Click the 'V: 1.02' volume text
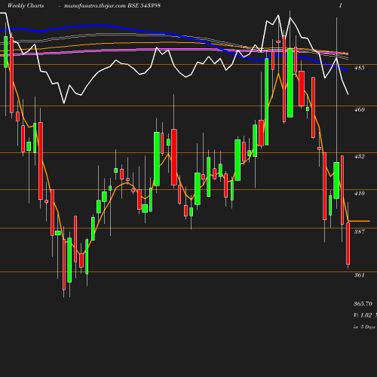Screen dimensions: 377x377 pos(363,315)
